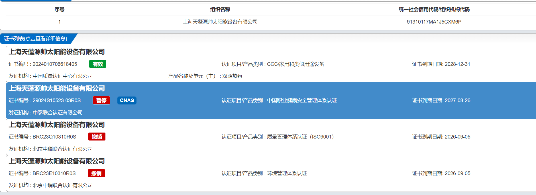This screenshot has height=195, width=536.
Task: Select certificate number BRC23Q10310R0S
Action: tap(54, 137)
